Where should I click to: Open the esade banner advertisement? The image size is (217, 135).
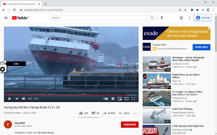click(176, 33)
